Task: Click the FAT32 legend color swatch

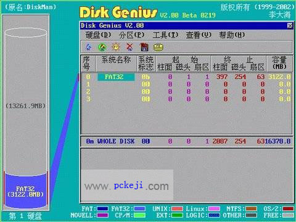Action: 139,209
